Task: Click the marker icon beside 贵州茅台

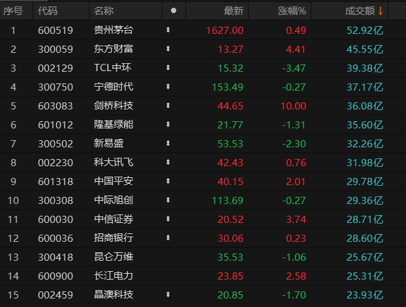Action: click(x=168, y=30)
